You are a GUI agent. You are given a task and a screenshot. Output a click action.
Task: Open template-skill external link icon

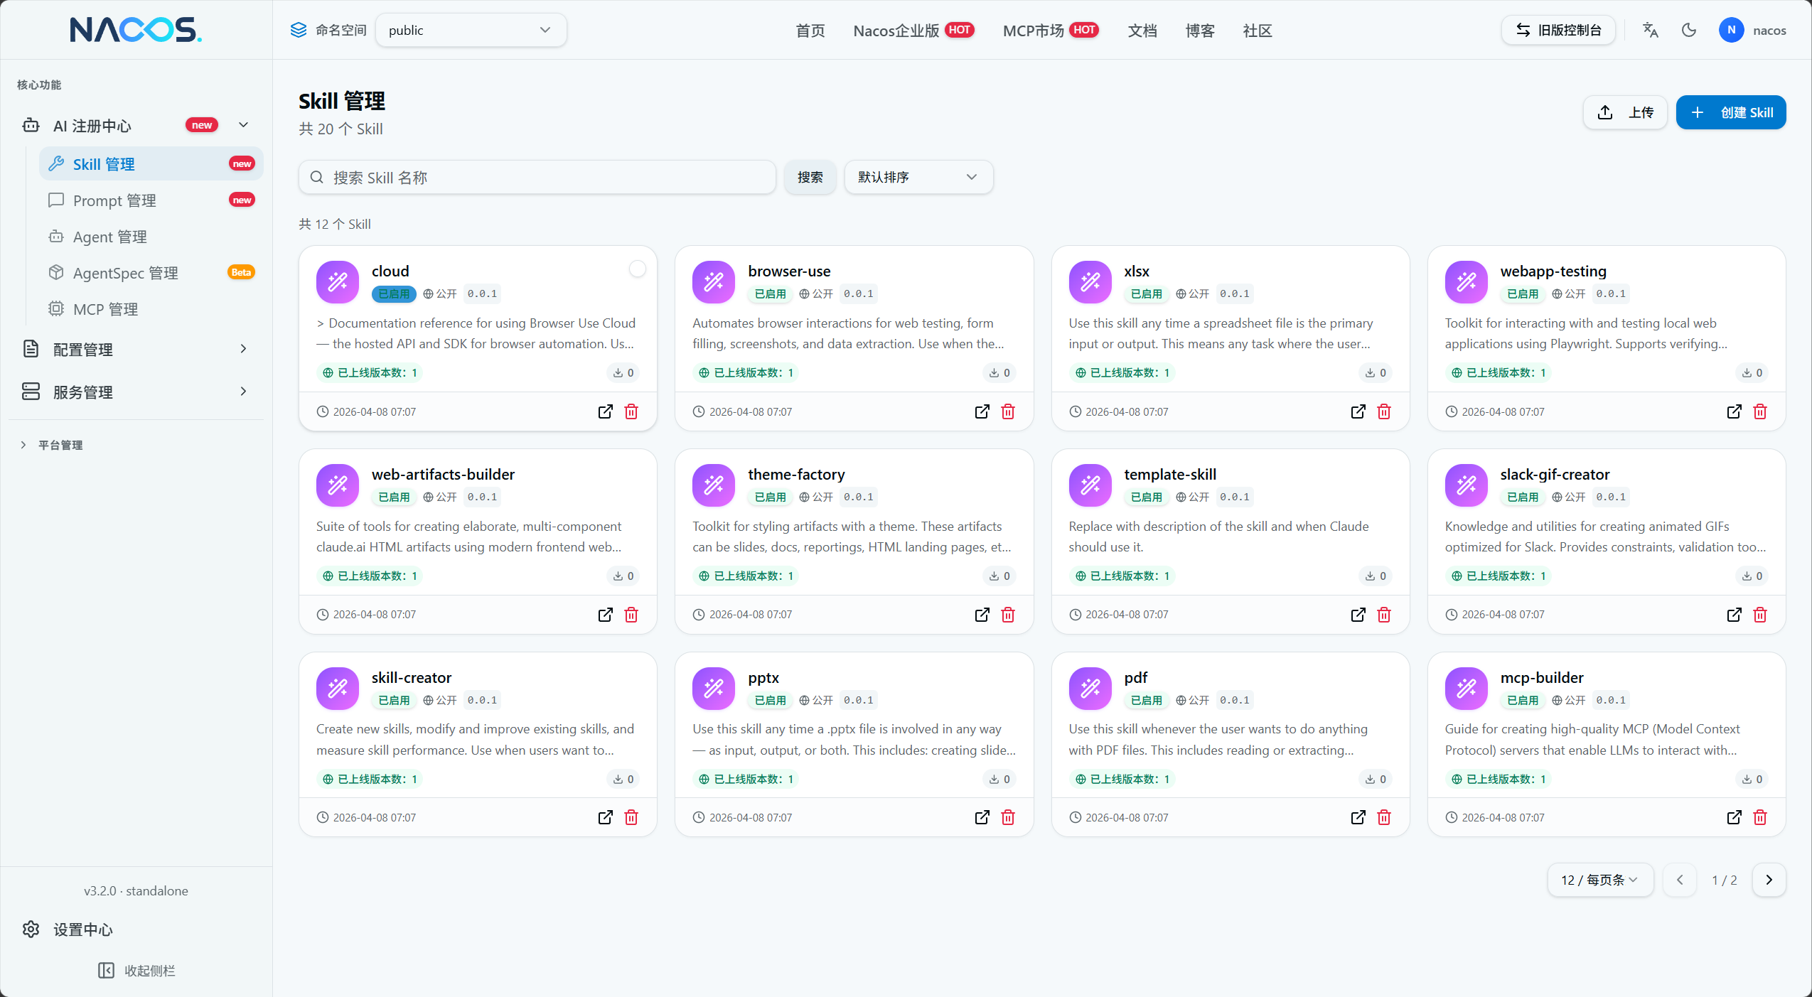pos(1358,615)
